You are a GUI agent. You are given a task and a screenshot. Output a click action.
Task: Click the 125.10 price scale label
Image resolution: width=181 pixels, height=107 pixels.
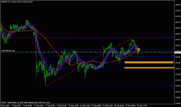178,40
